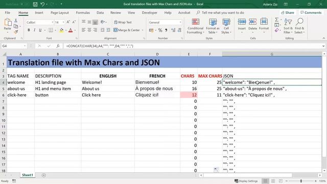Click the Name Box showing G4
Image resolution: width=327 pixels, height=184 pixels.
point(14,46)
